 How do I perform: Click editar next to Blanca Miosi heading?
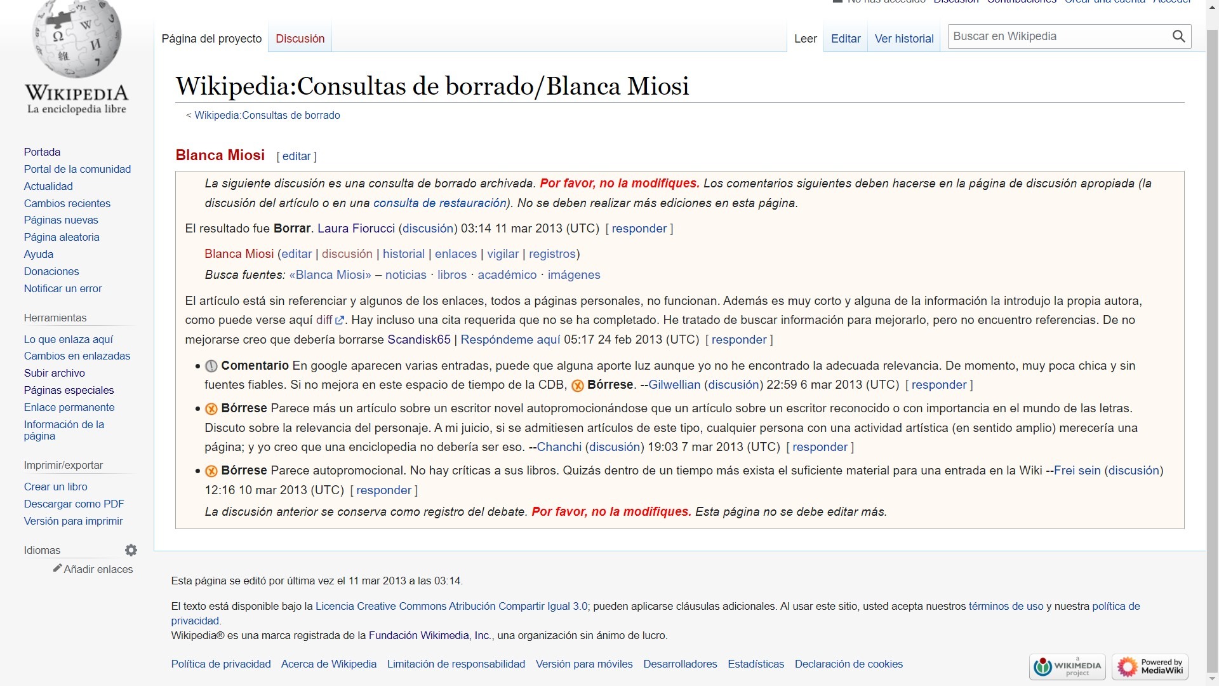point(296,156)
